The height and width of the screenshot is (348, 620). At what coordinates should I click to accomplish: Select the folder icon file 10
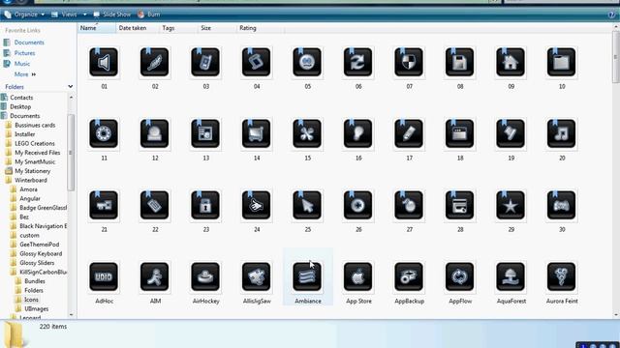pos(562,62)
